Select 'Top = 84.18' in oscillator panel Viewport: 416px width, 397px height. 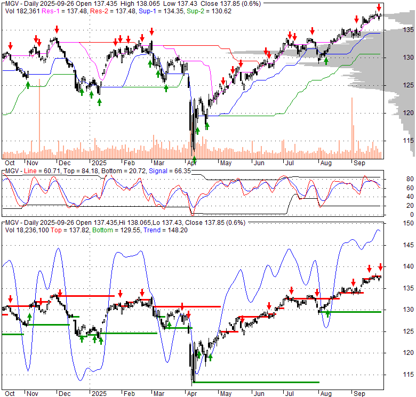tap(81, 171)
